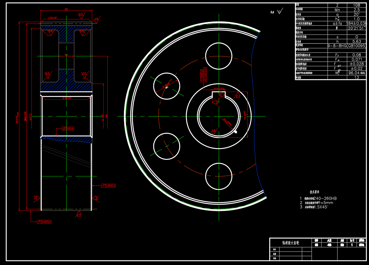Screen dimensions: 369x265
Task: Select the 24 web thickness dimension
Action: (x=66, y=55)
